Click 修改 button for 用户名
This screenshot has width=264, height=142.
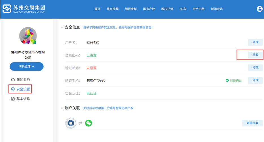coord(255,42)
